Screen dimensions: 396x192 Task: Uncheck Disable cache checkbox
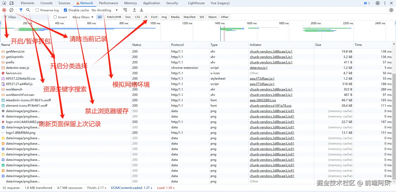[x=65, y=10]
